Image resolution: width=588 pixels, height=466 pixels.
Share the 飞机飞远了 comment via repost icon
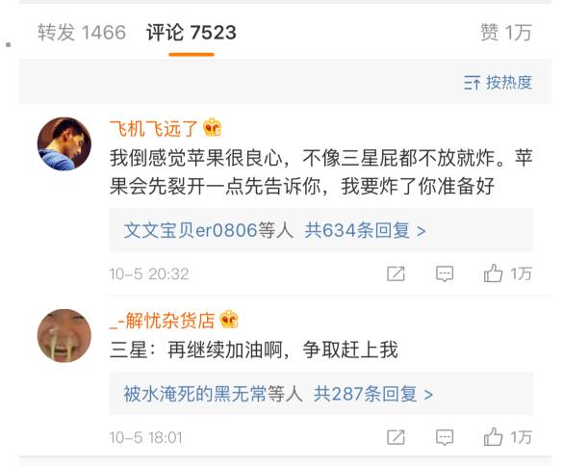click(396, 273)
